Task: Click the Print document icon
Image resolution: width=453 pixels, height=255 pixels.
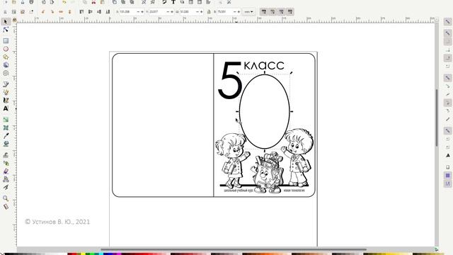Action: click(x=31, y=2)
